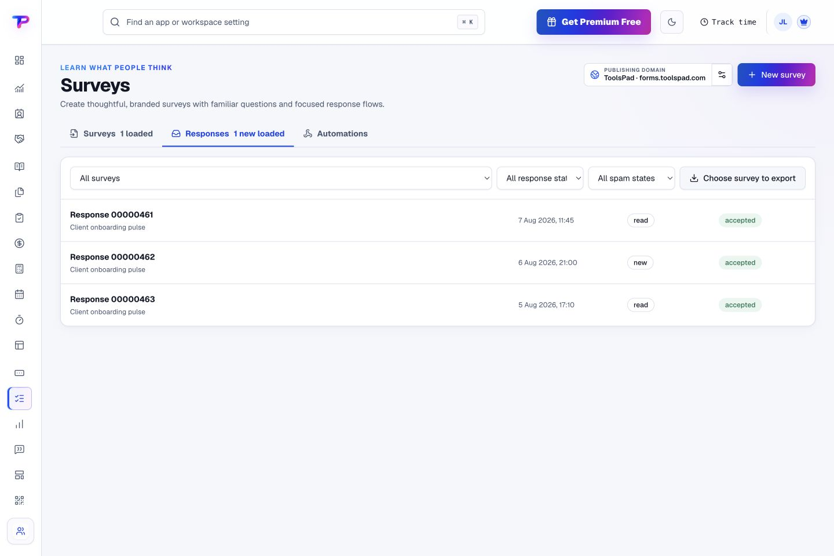The width and height of the screenshot is (834, 556).
Task: Open the stopwatch timer sidebar icon
Action: 19,320
